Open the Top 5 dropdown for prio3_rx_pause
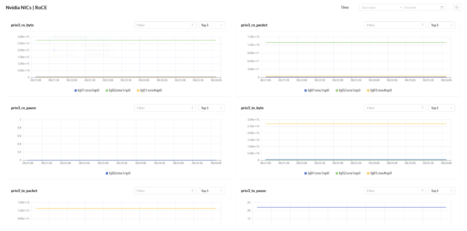467x231 pixels. [x=212, y=108]
